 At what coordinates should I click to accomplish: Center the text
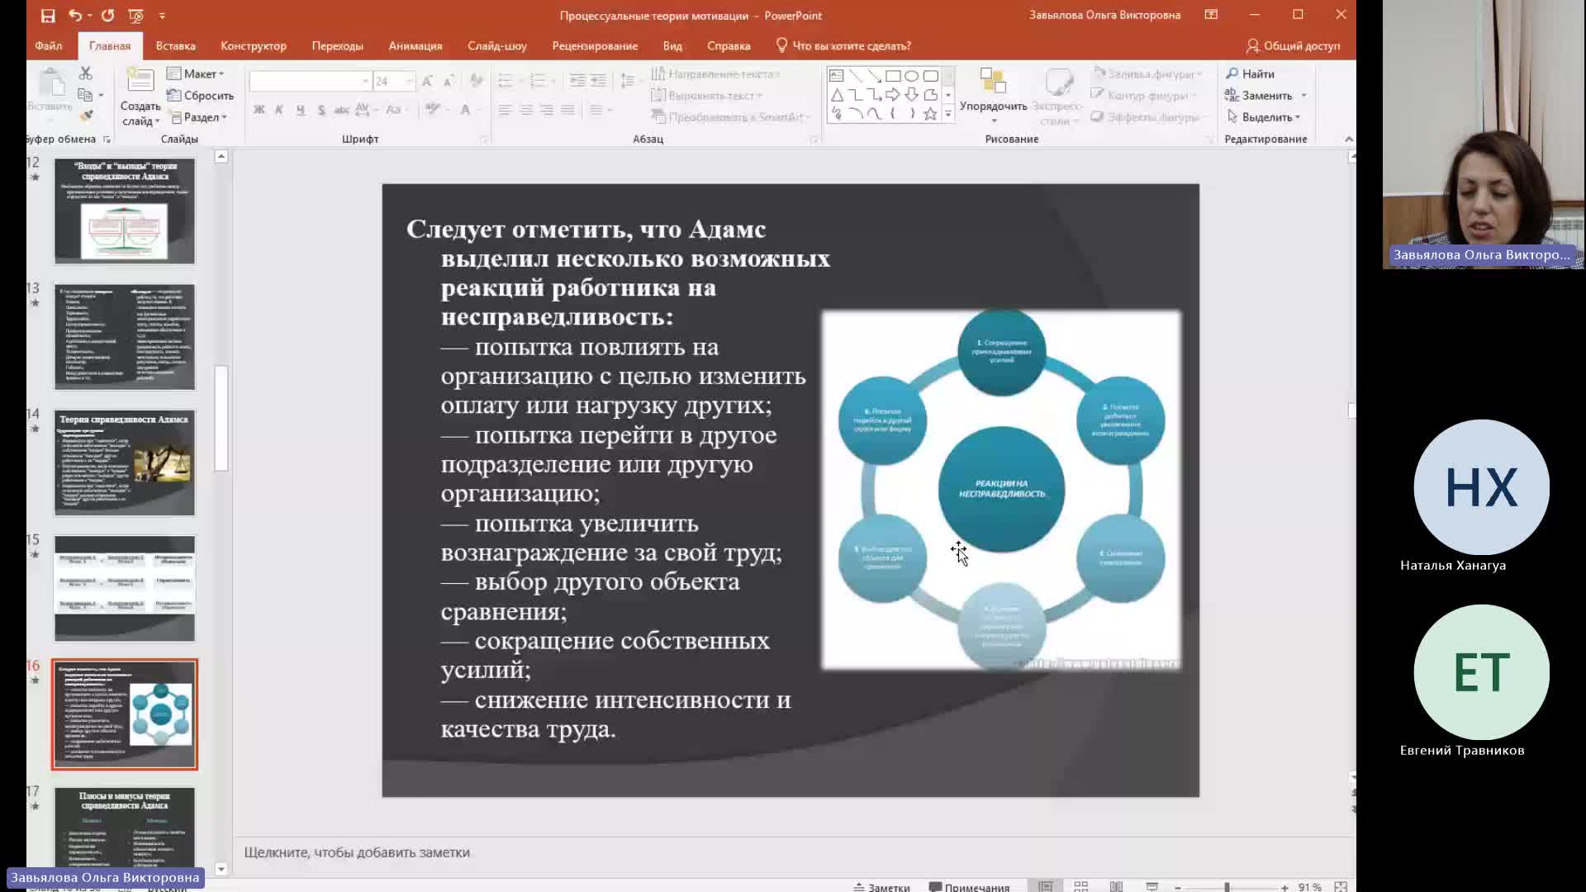pos(526,109)
